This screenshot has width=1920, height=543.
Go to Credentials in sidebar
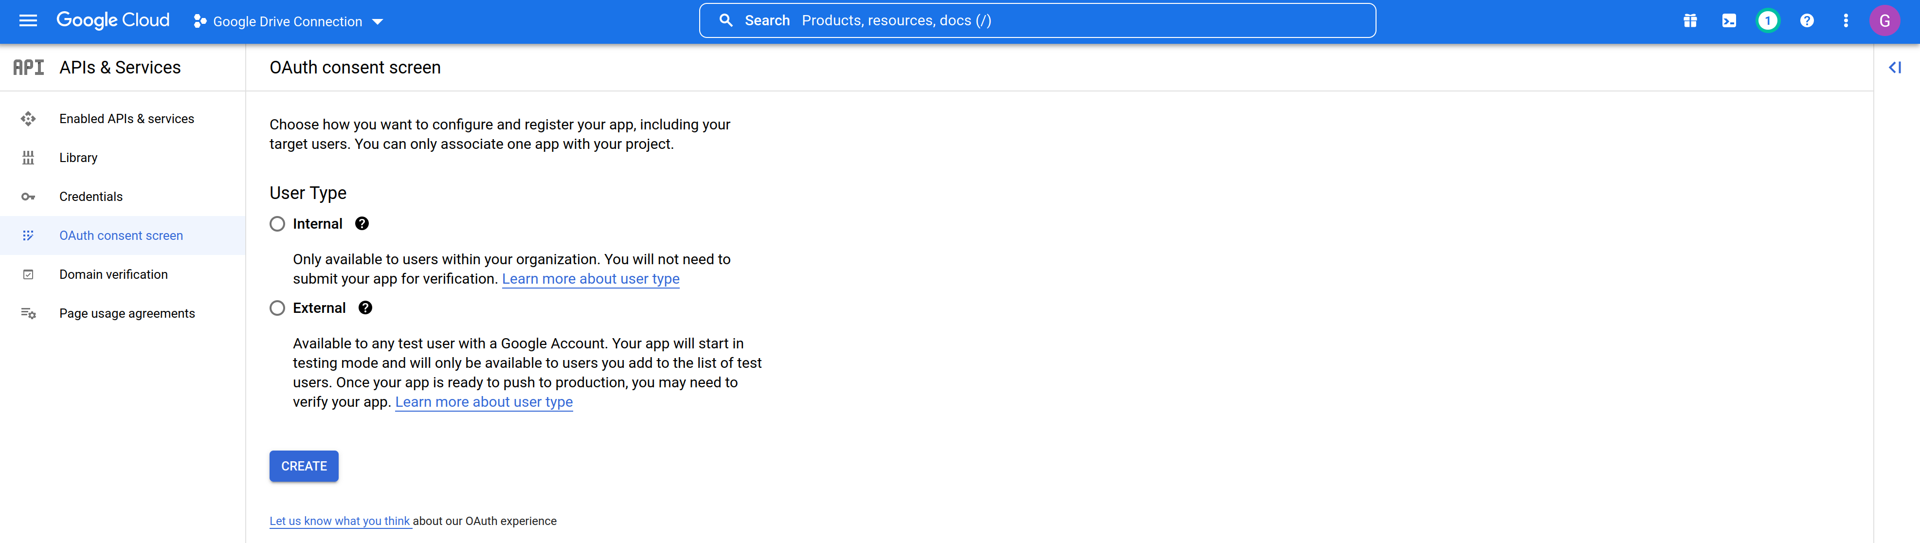click(91, 197)
